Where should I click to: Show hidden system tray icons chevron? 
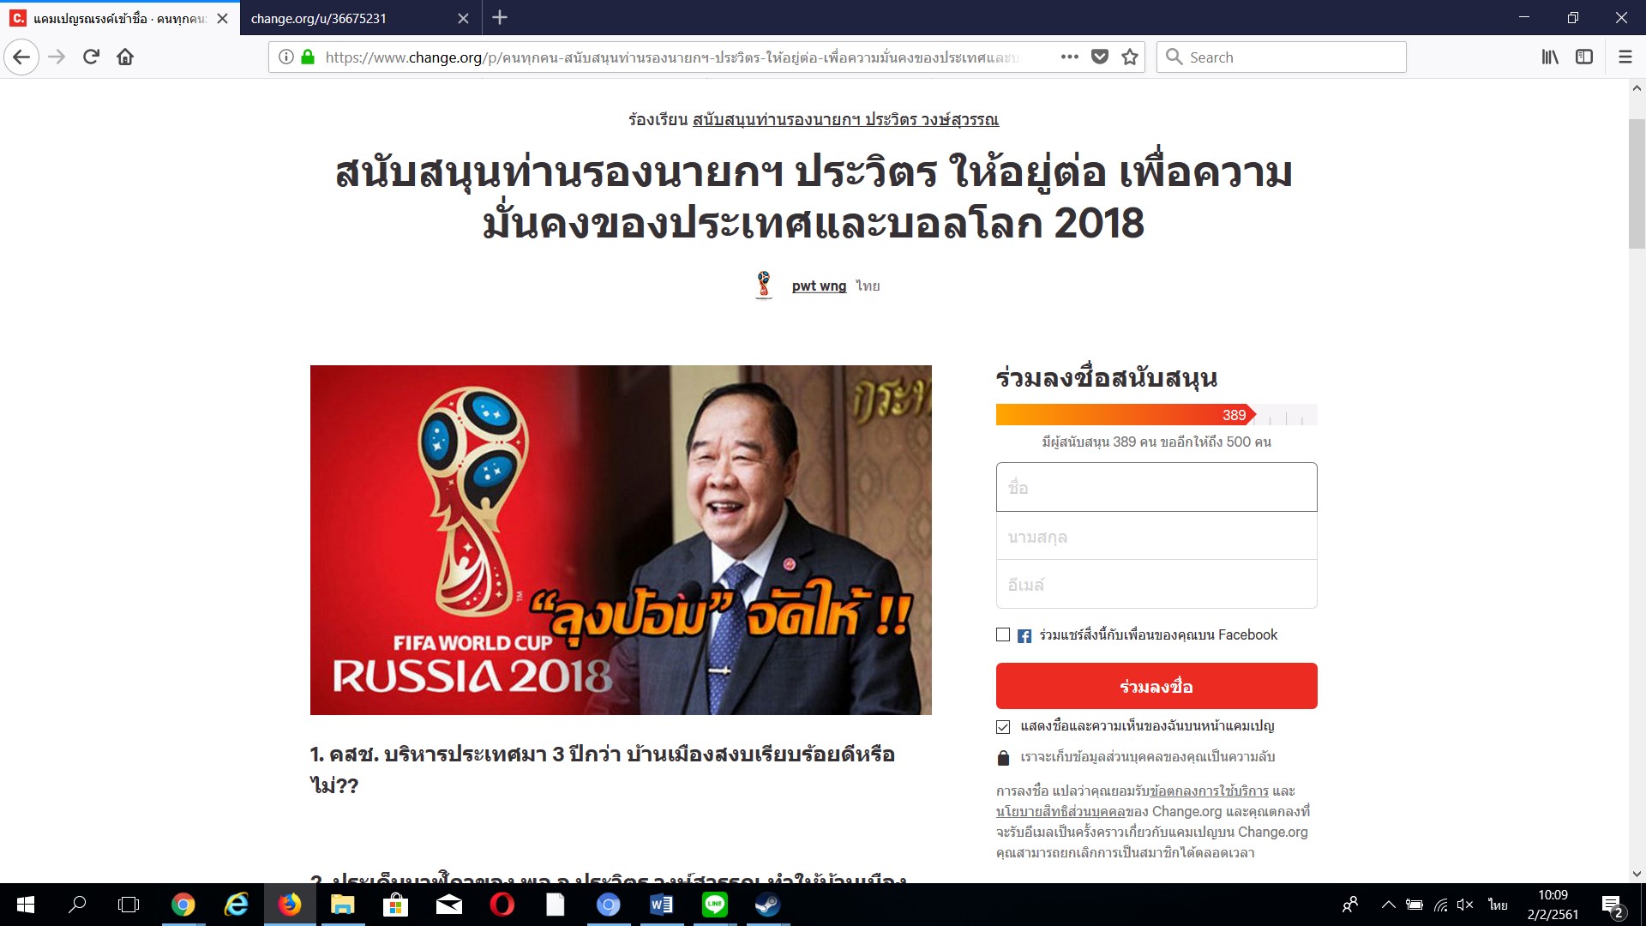coord(1388,905)
